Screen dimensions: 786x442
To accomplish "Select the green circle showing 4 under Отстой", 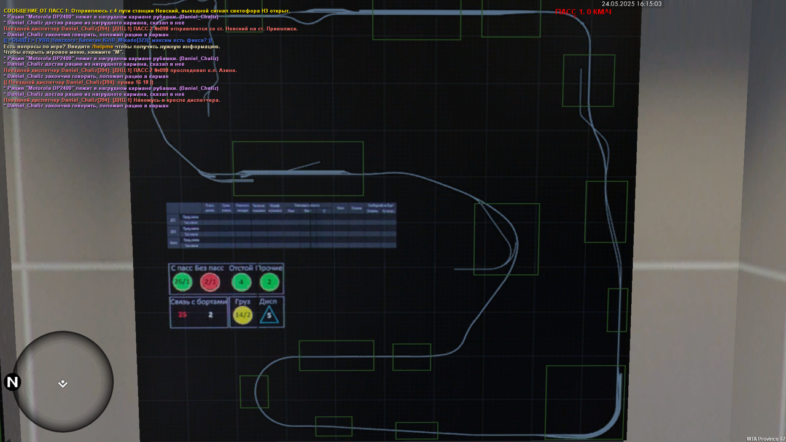I will 241,282.
